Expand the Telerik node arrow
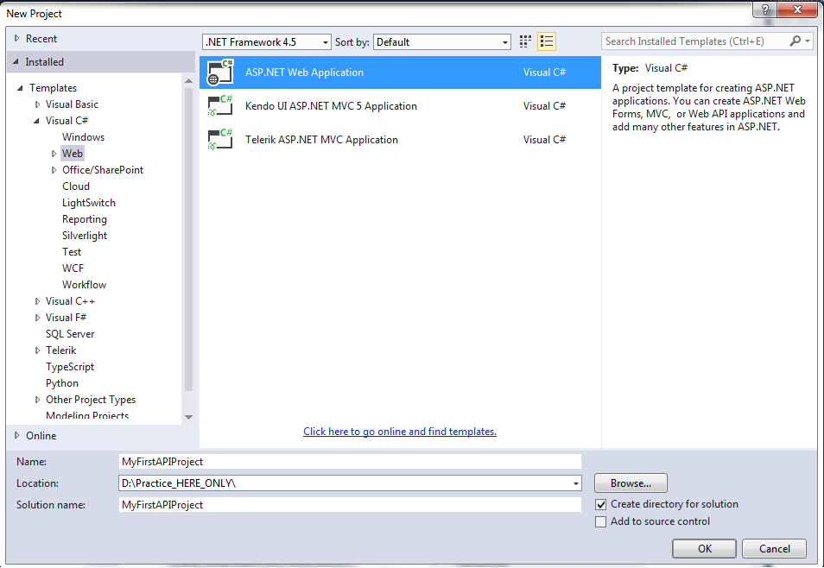 click(37, 350)
